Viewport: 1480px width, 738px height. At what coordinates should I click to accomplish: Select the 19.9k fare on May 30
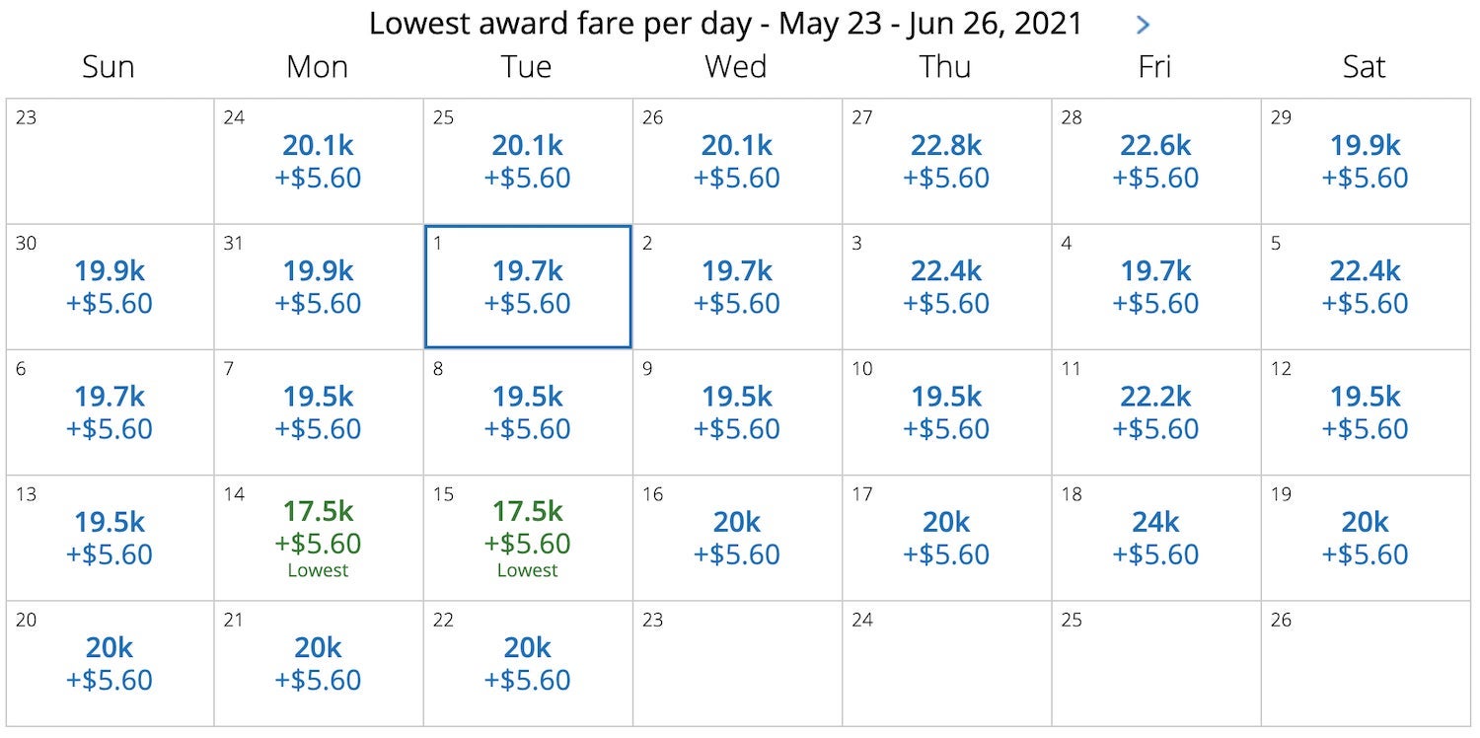click(x=109, y=286)
